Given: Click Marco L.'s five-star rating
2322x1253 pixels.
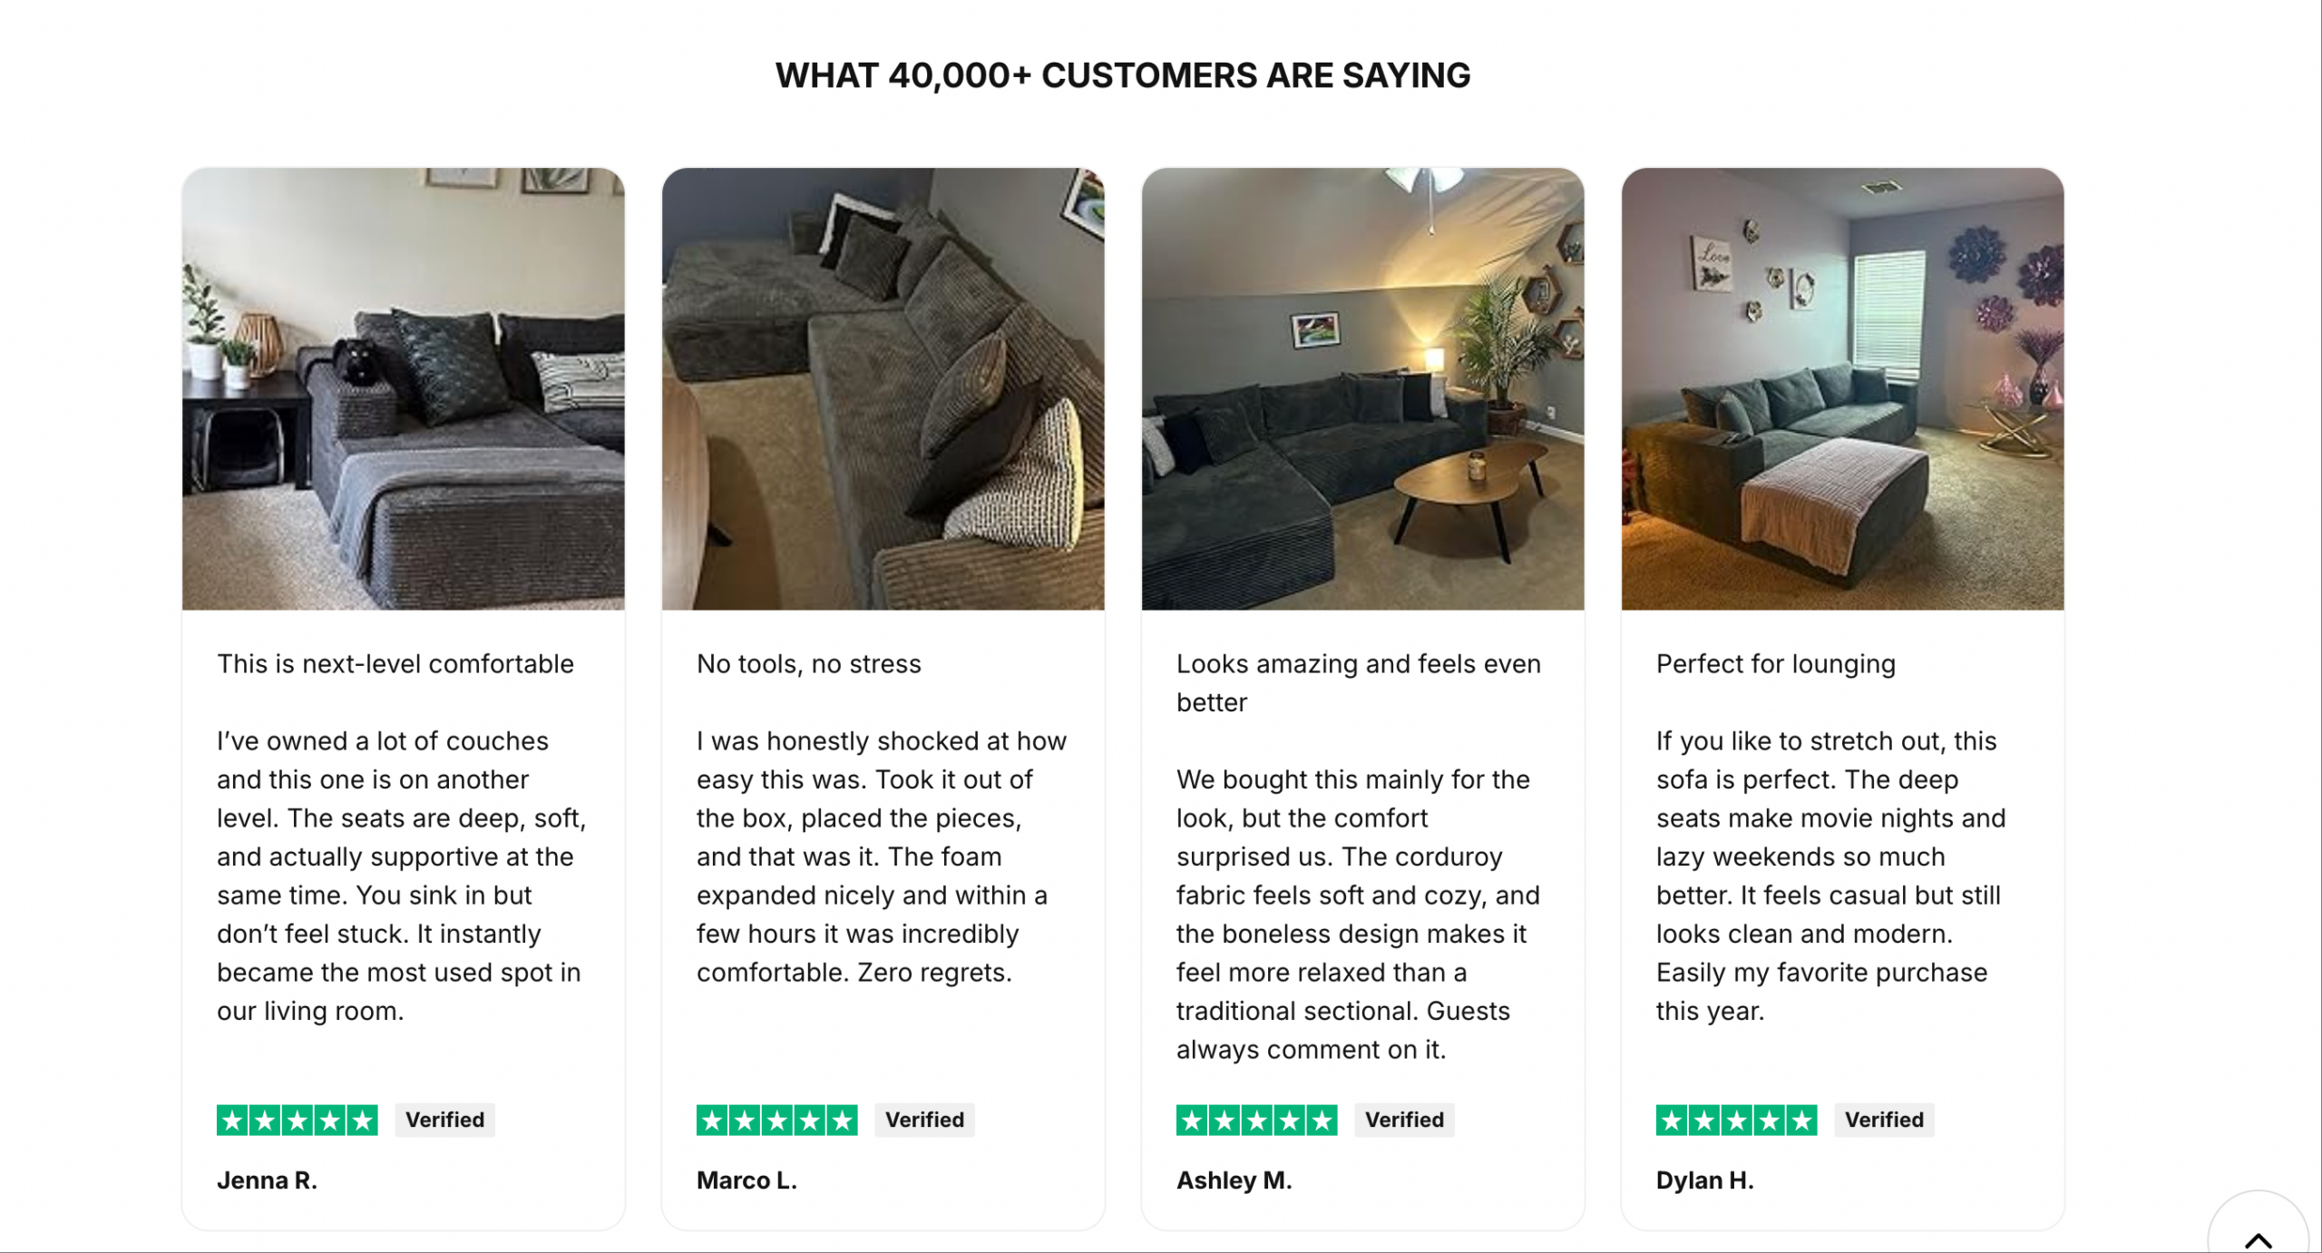Looking at the screenshot, I should pyautogui.click(x=776, y=1121).
